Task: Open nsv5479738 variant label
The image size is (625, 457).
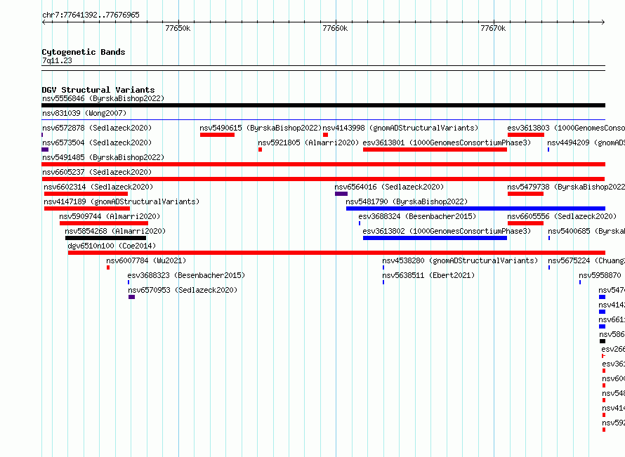Action: tap(566, 187)
